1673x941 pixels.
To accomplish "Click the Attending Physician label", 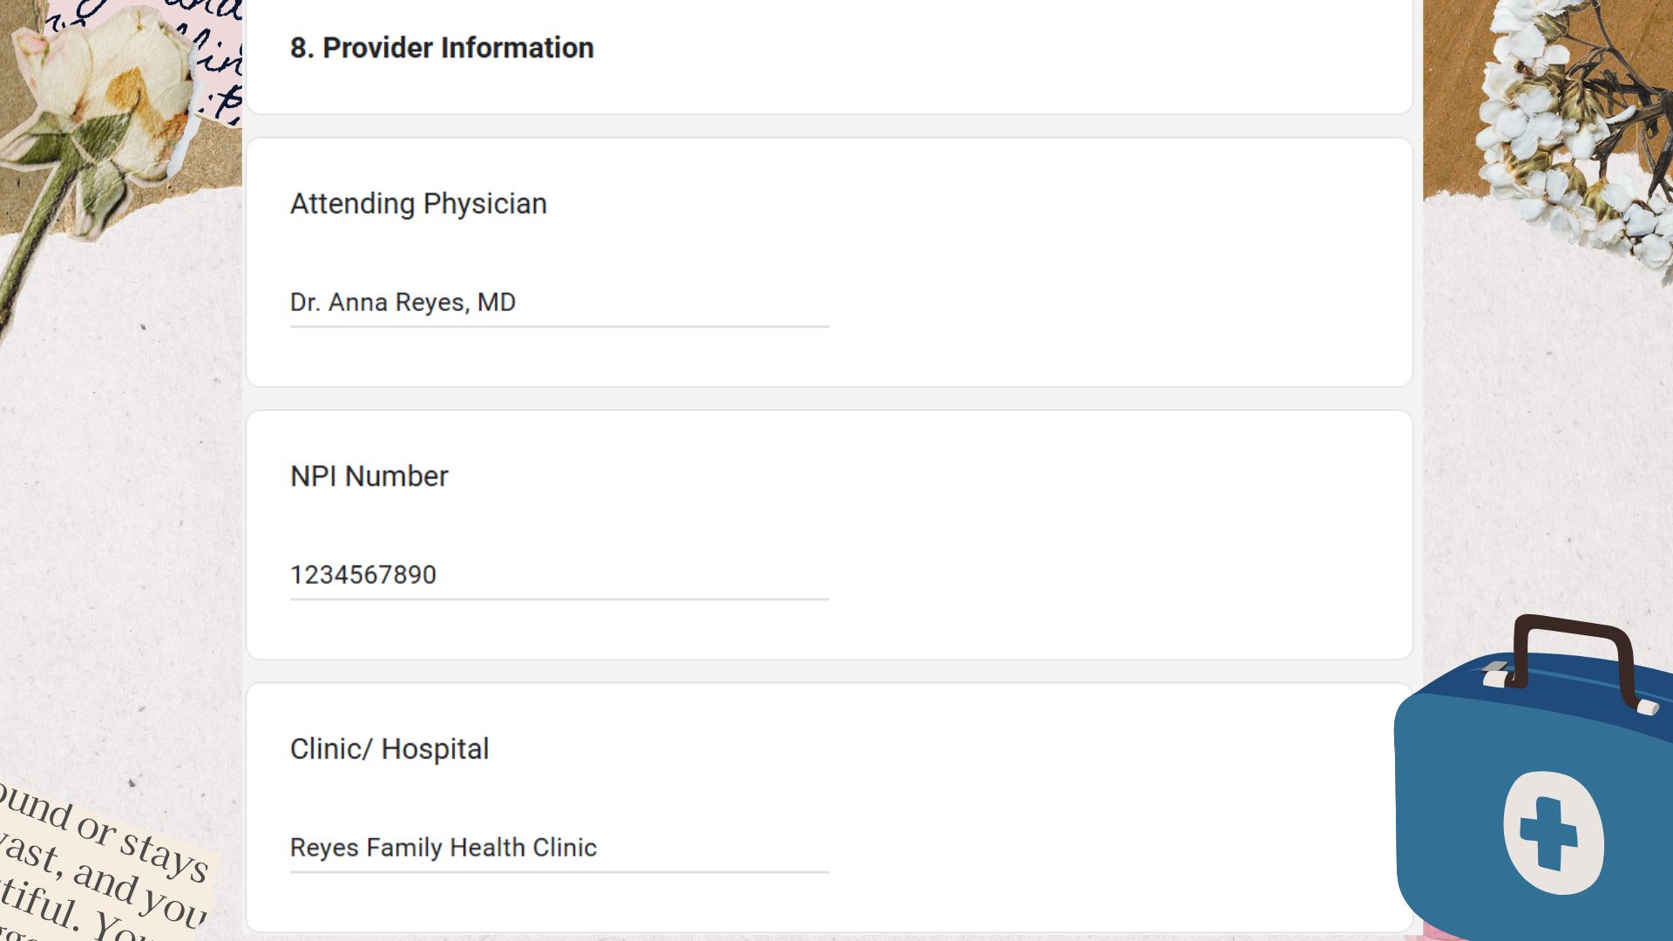I will [x=418, y=204].
